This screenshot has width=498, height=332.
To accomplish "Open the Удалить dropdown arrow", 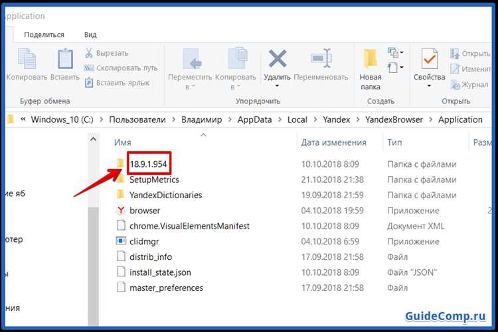I will coord(277,86).
